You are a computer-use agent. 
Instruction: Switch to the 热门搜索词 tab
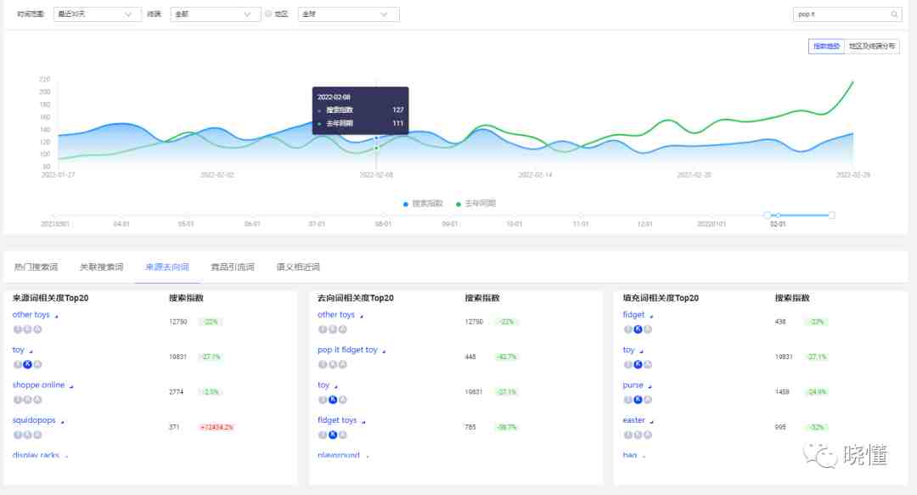pyautogui.click(x=36, y=267)
